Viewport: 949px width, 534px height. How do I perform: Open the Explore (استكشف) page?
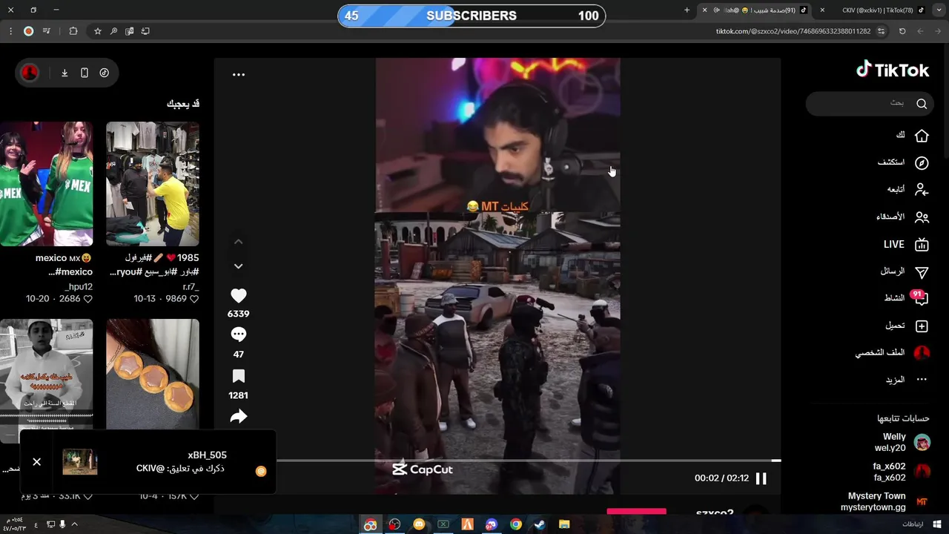(902, 162)
